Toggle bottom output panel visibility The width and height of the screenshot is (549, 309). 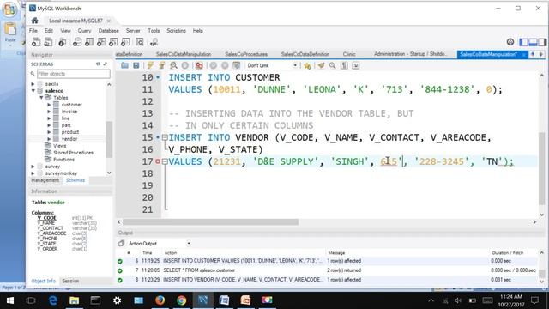533,42
